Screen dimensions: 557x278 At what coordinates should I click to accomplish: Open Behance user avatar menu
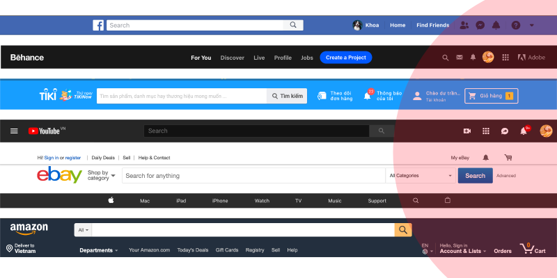[488, 57]
